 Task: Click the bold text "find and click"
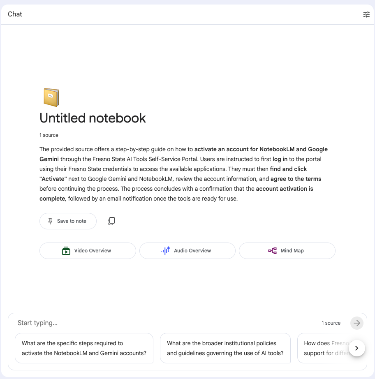[x=288, y=169]
